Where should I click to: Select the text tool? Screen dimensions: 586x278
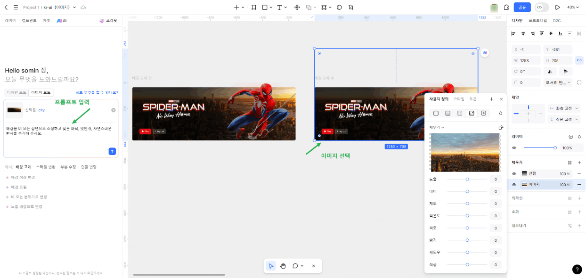(279, 8)
